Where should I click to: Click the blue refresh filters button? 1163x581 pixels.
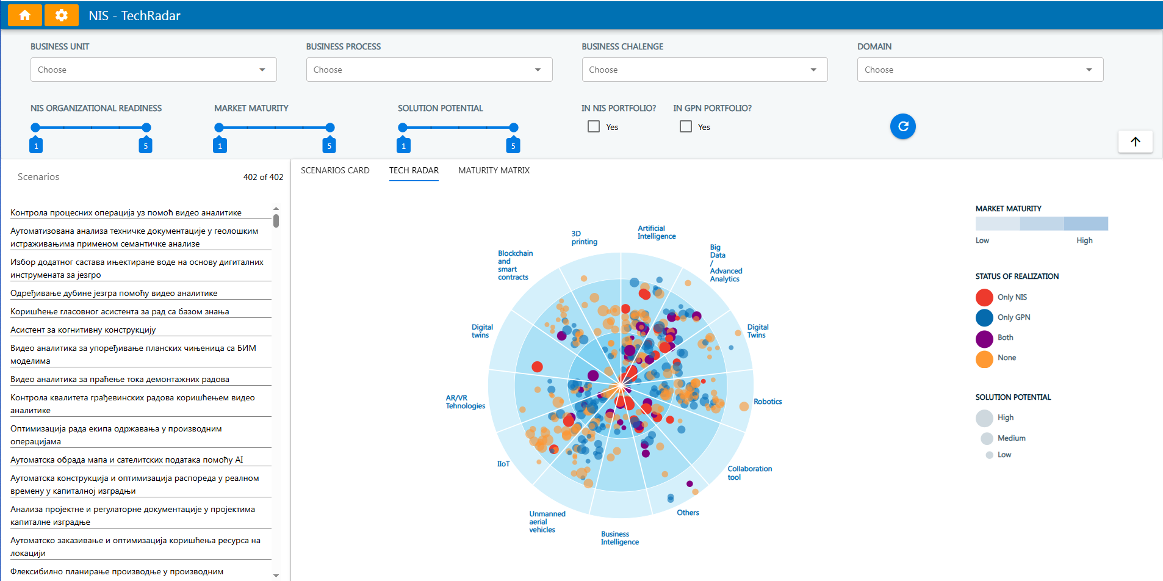click(x=903, y=126)
